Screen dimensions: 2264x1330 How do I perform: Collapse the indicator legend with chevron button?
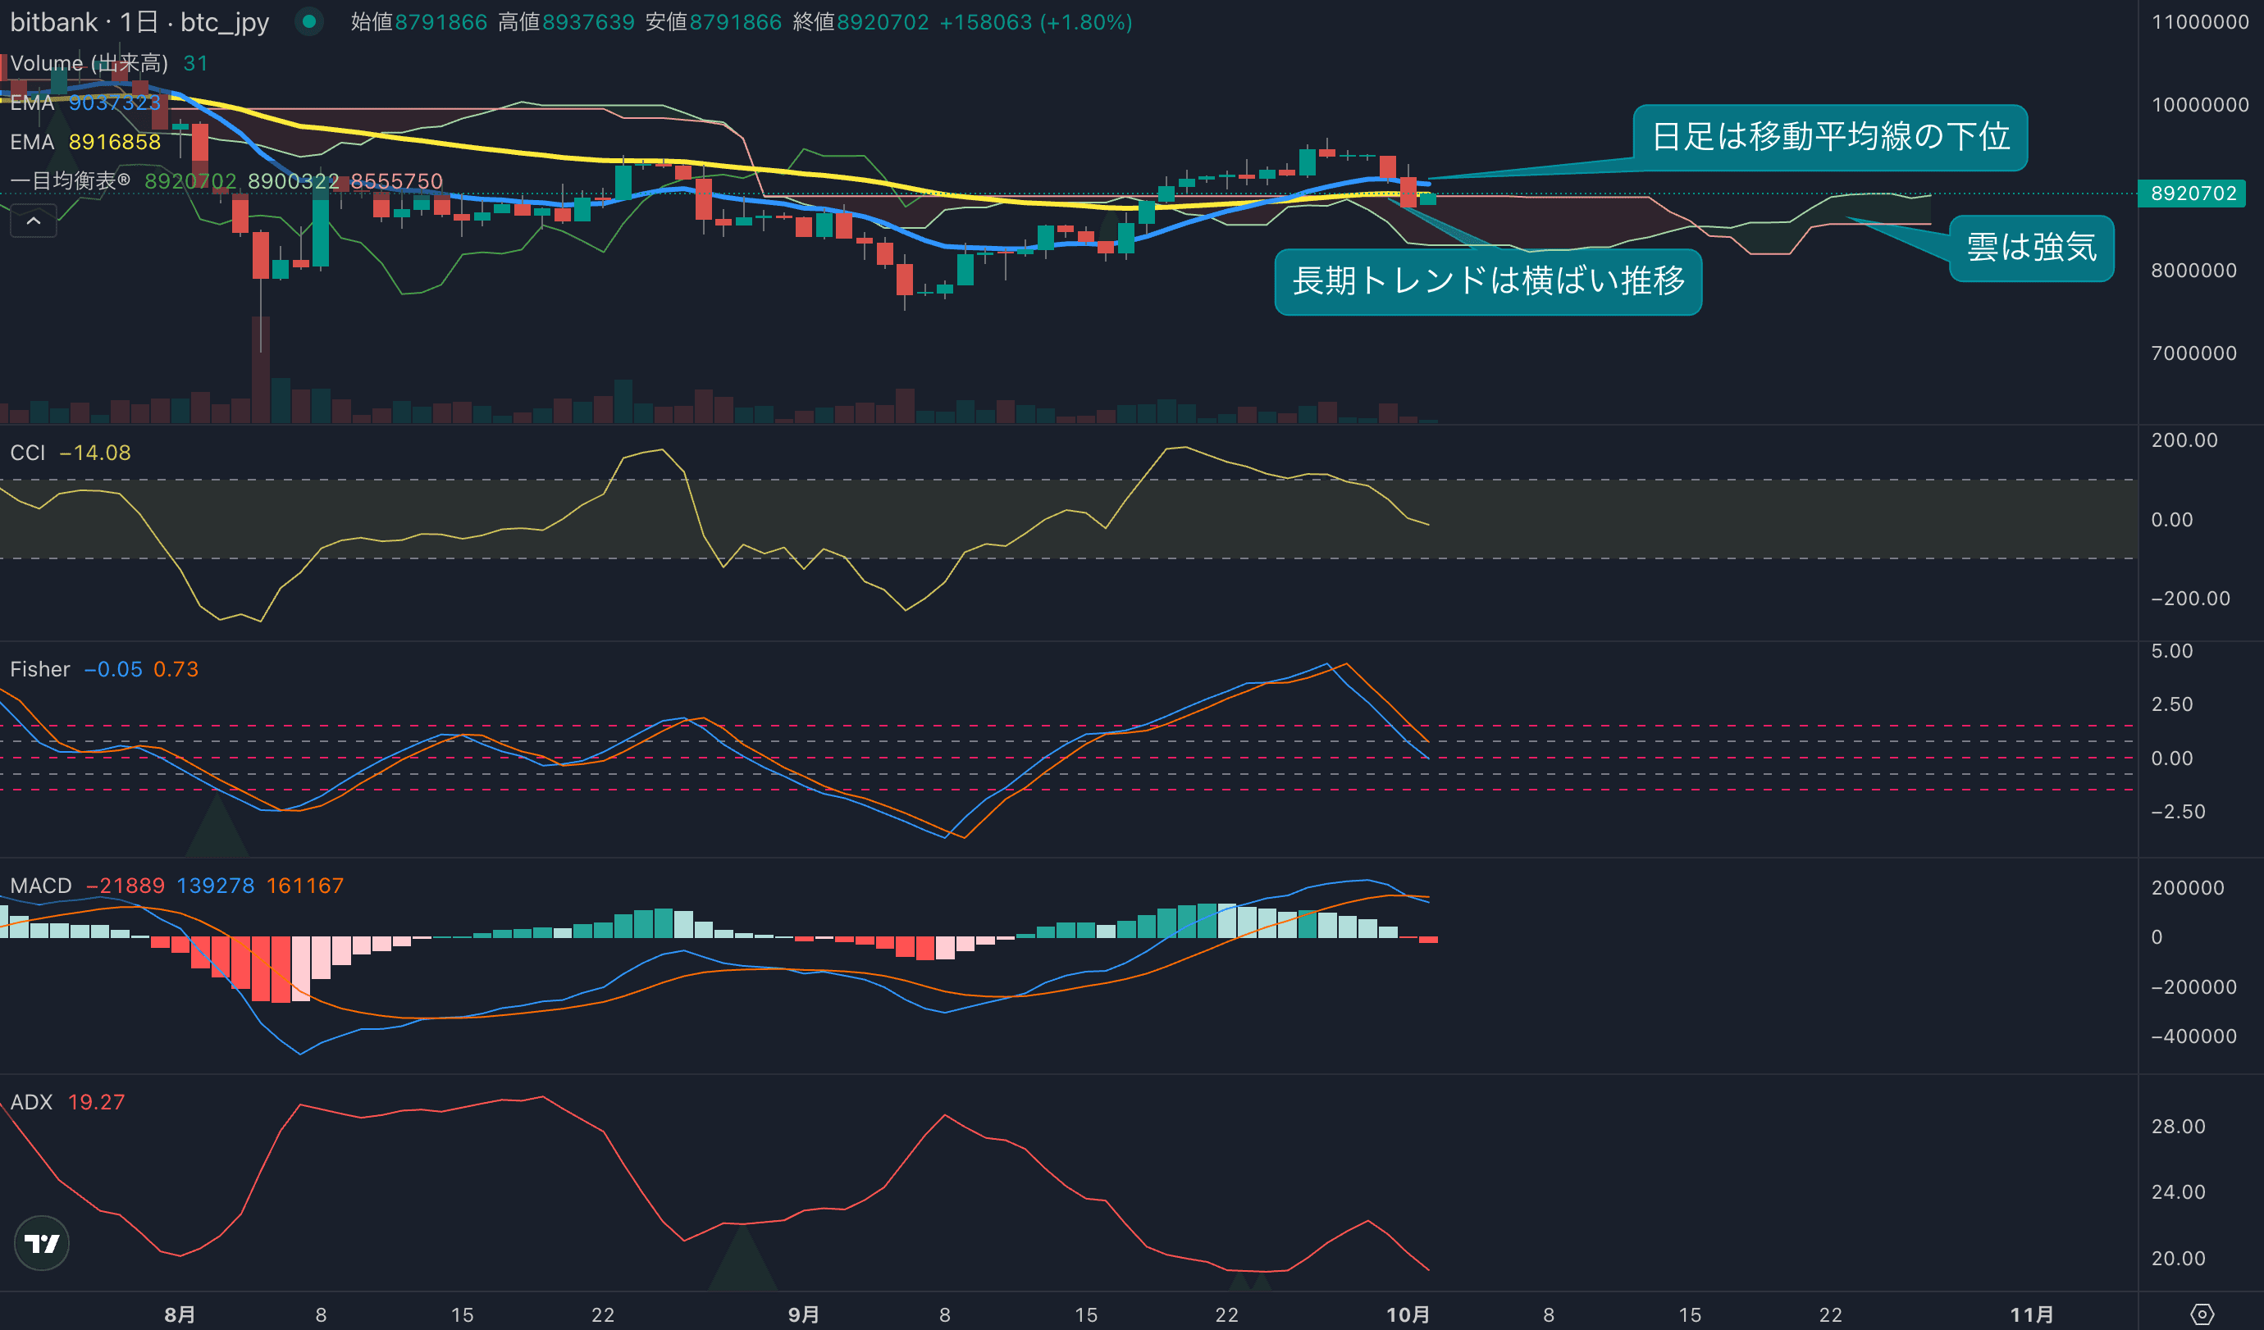(x=34, y=221)
